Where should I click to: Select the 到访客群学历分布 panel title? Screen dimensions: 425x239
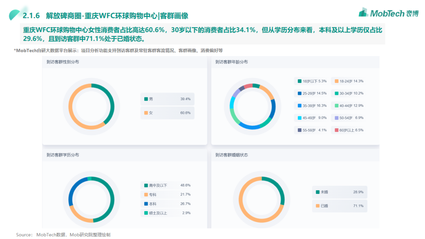[63, 155]
